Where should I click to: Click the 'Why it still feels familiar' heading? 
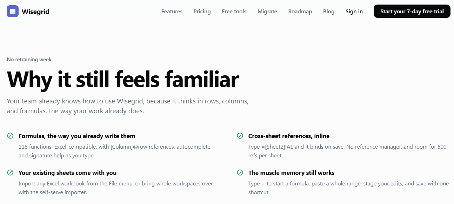123,79
